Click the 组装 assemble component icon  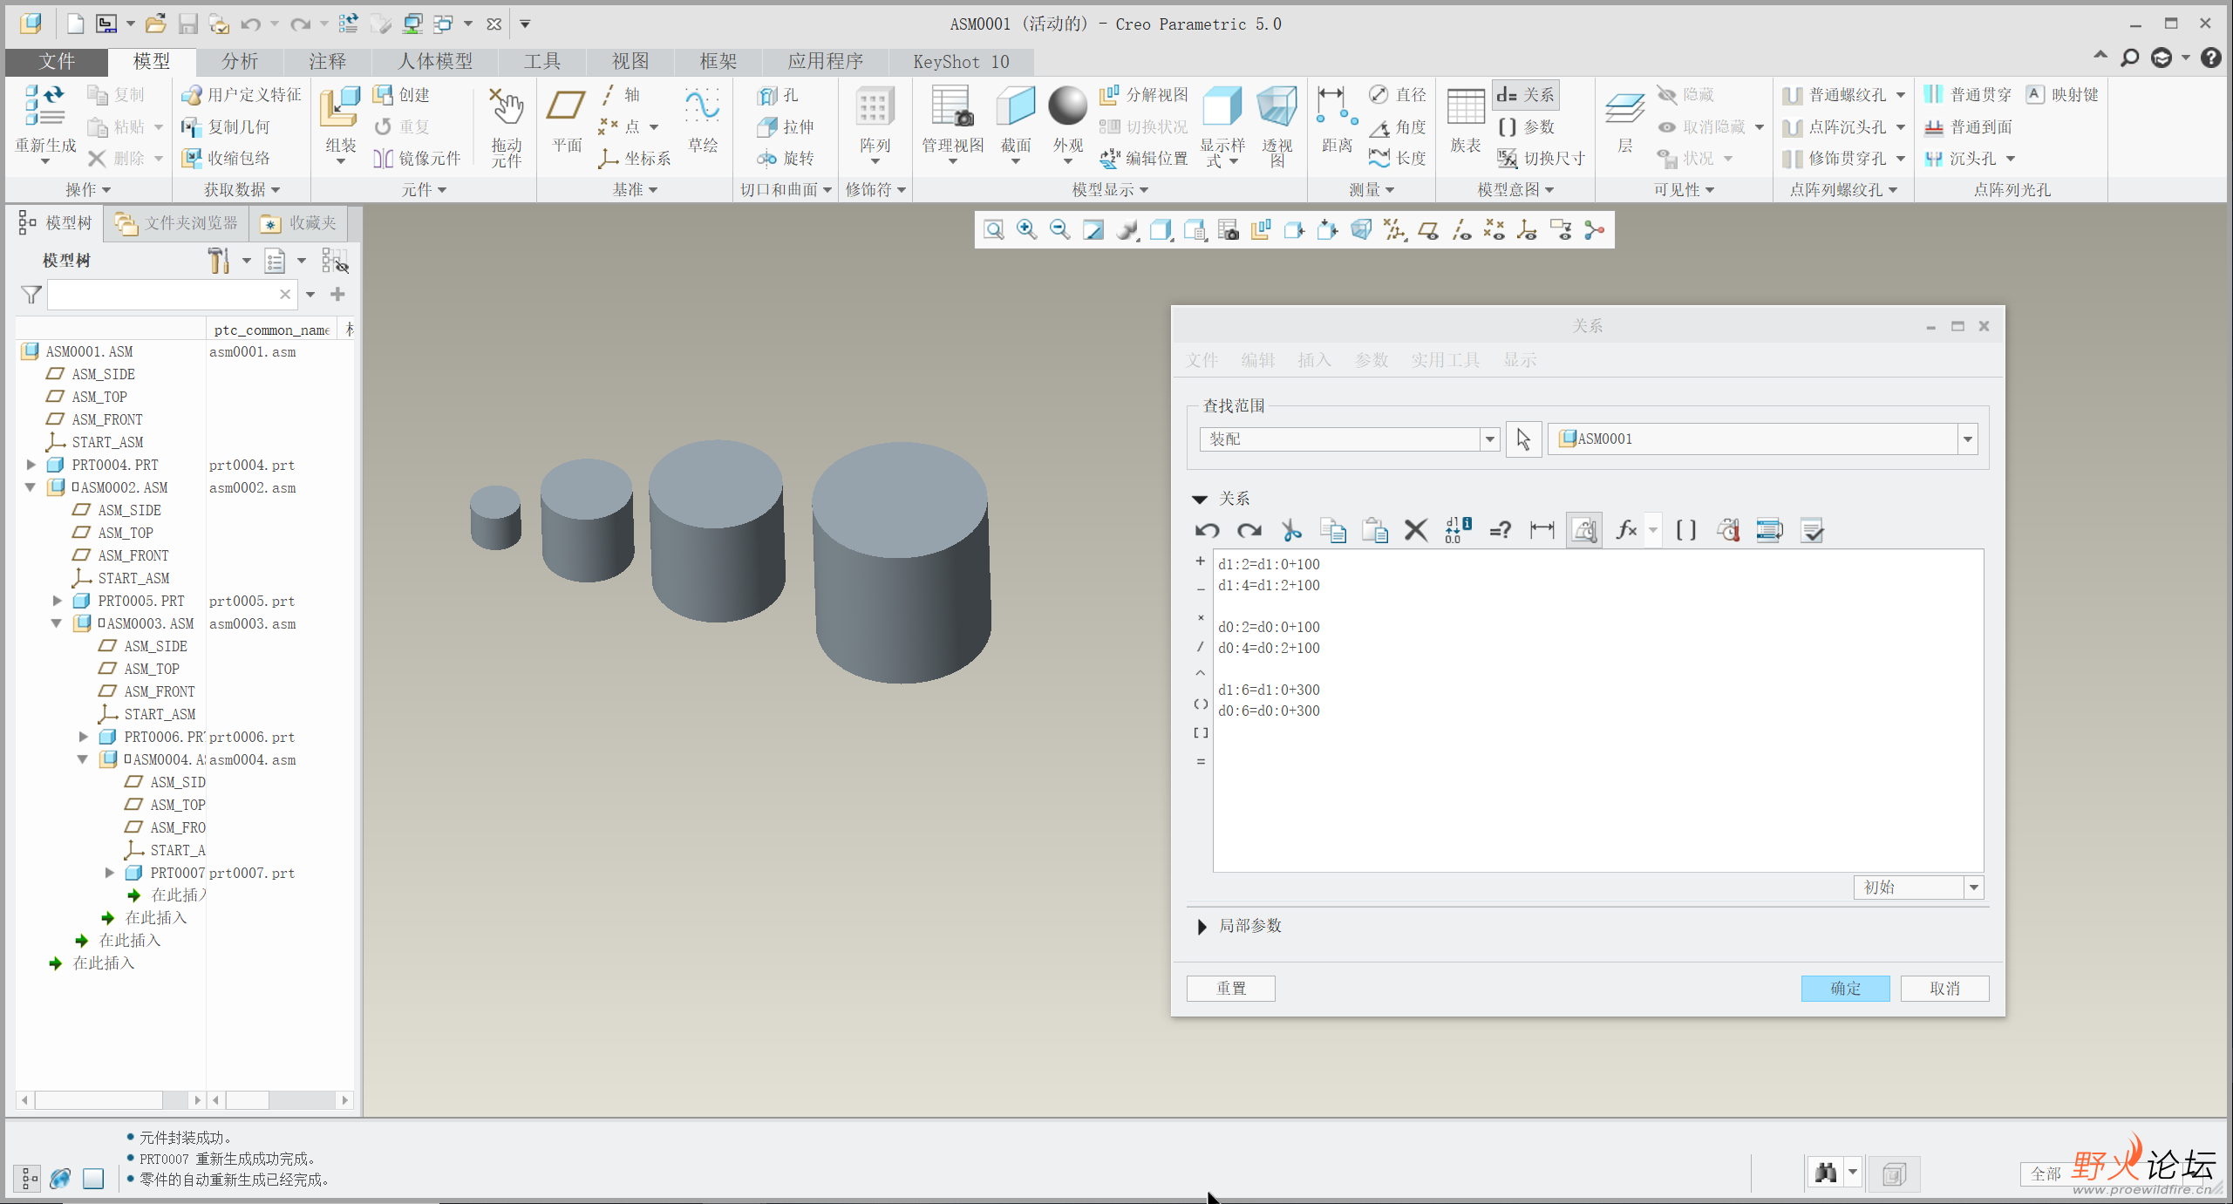pyautogui.click(x=340, y=107)
